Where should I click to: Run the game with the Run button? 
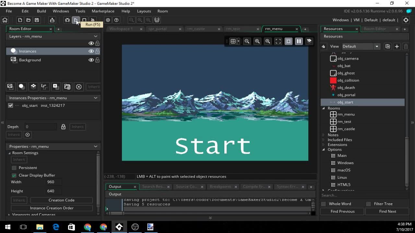coord(77,20)
